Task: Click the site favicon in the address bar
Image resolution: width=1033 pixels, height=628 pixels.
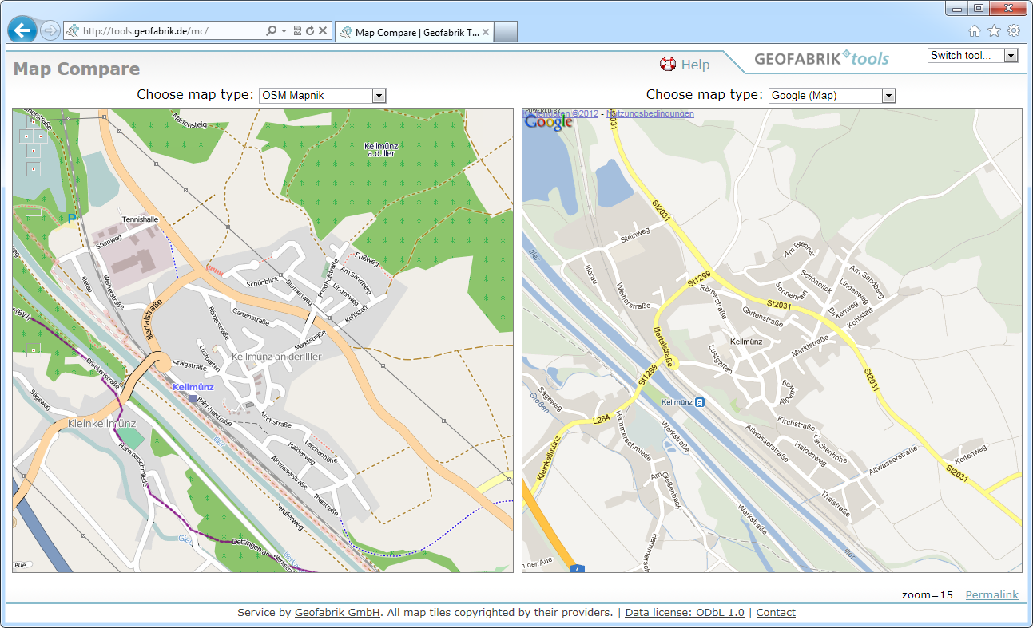Action: (73, 31)
